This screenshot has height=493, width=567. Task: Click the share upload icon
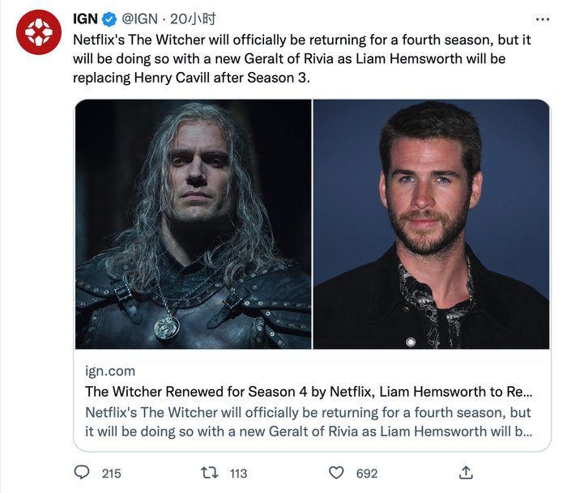(466, 472)
